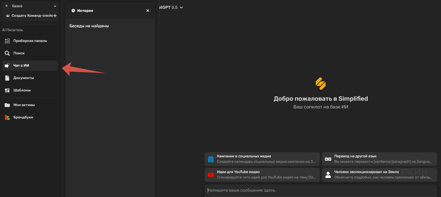This screenshot has height=197, width=441.
Task: Click the Simplified logo above welcome text
Action: [x=321, y=84]
